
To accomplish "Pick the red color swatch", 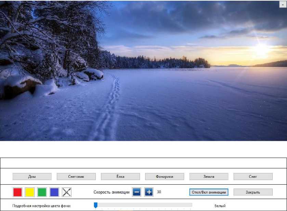I will pyautogui.click(x=17, y=192).
